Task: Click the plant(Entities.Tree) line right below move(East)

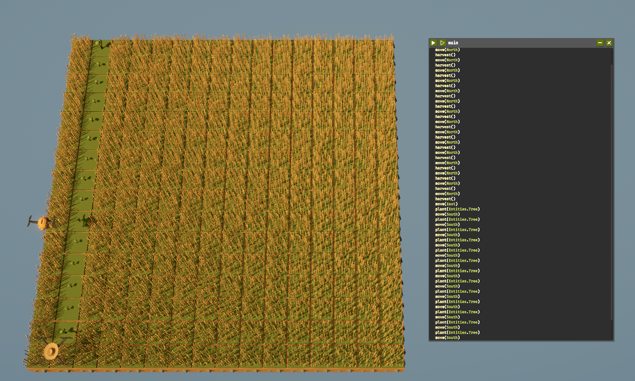Action: tap(458, 209)
